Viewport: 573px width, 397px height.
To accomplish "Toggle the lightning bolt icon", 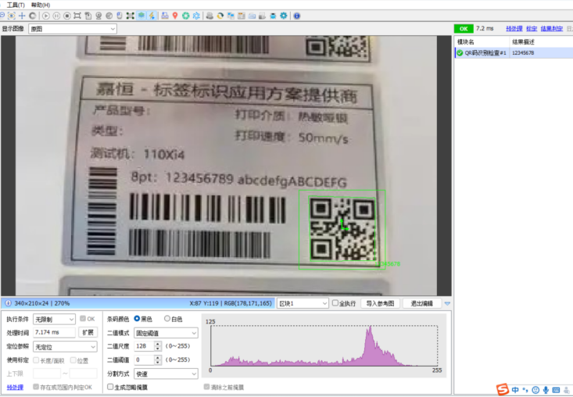I will (152, 16).
